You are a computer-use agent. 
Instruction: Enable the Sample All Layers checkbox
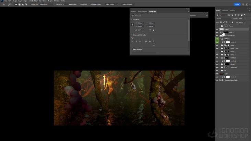pyautogui.click(x=89, y=4)
